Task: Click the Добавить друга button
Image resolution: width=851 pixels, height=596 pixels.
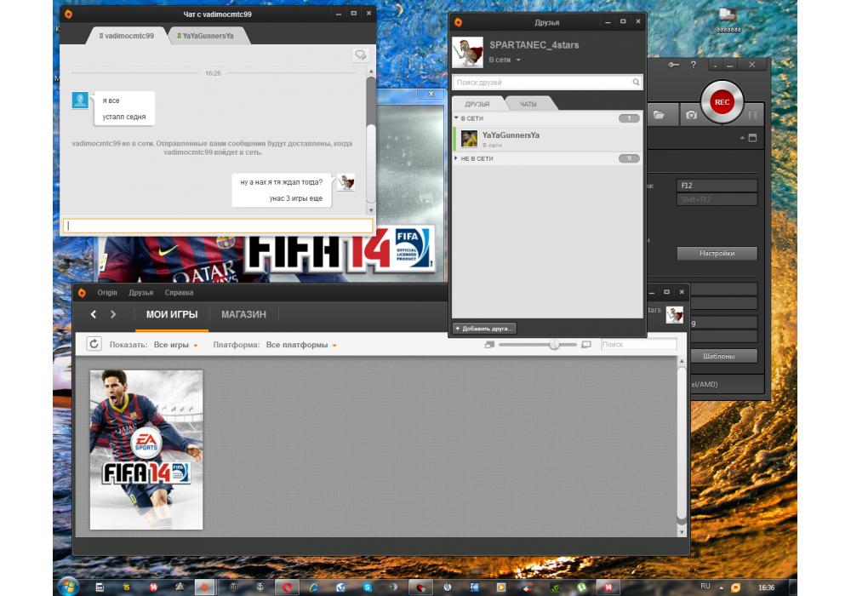Action: tap(485, 329)
